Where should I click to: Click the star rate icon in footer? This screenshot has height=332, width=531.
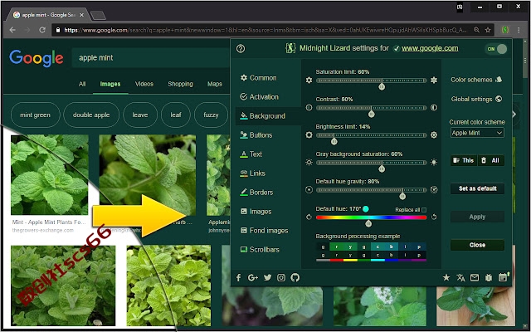click(x=446, y=278)
